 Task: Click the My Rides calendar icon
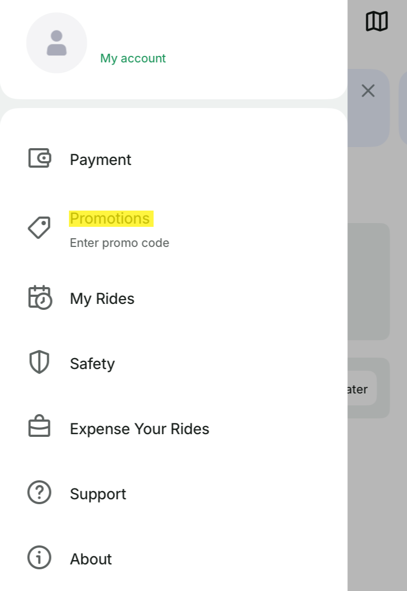pyautogui.click(x=40, y=297)
